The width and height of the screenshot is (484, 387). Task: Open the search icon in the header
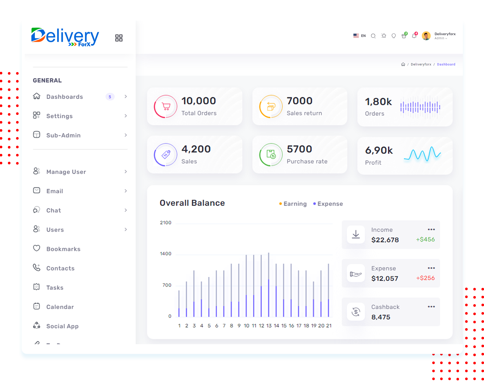(373, 36)
